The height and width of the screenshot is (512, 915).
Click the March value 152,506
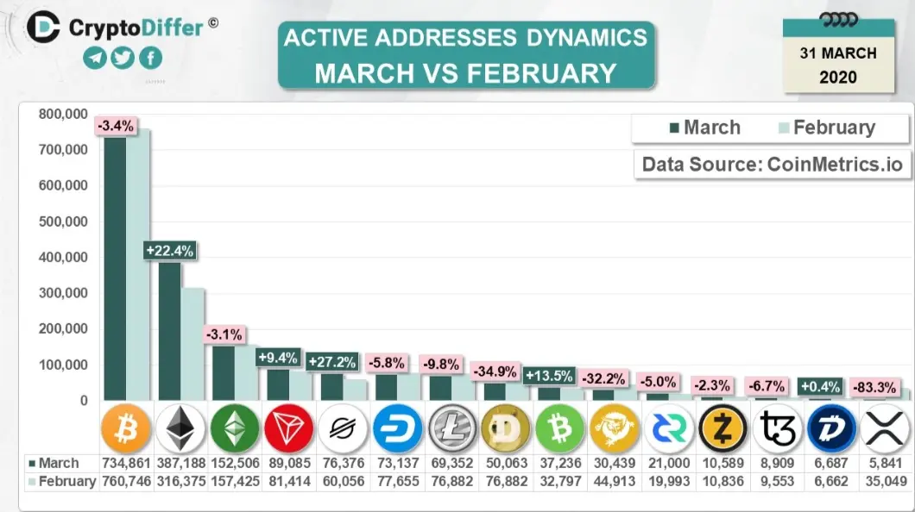[x=235, y=464]
